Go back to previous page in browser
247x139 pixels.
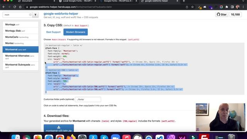pyautogui.click(x=4, y=7)
